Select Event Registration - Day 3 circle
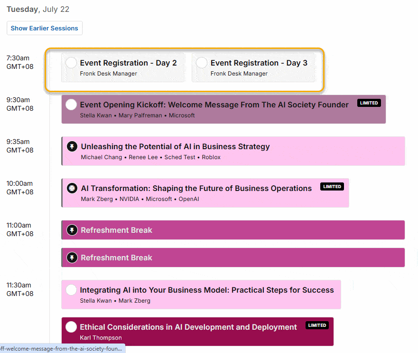This screenshot has height=353, width=418. [202, 63]
